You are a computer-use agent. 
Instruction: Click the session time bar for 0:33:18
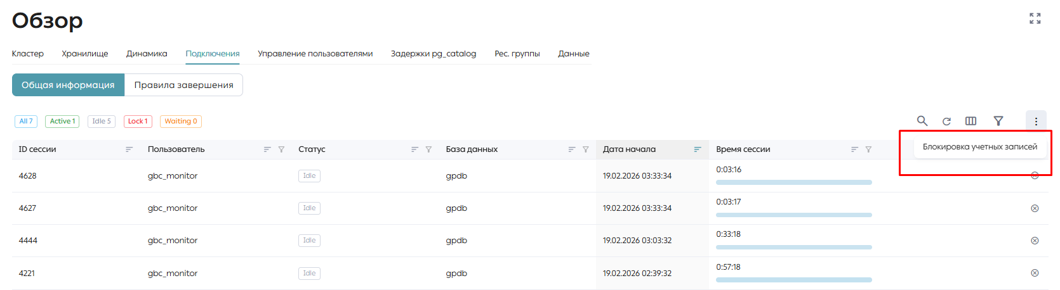coord(794,247)
